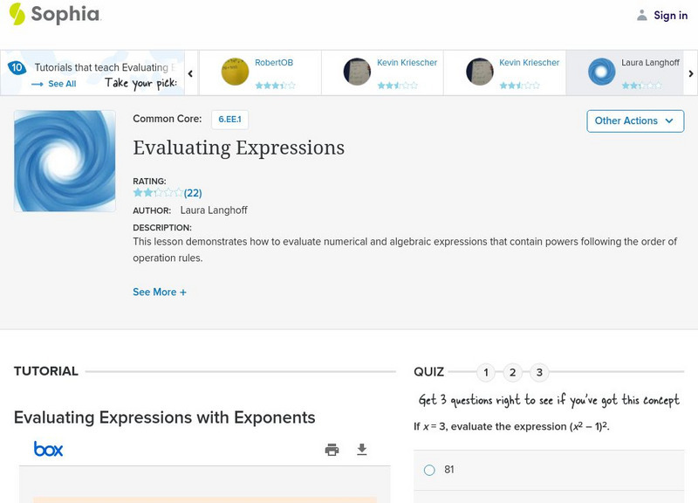
Task: Click the print icon in Box viewer
Action: [332, 450]
